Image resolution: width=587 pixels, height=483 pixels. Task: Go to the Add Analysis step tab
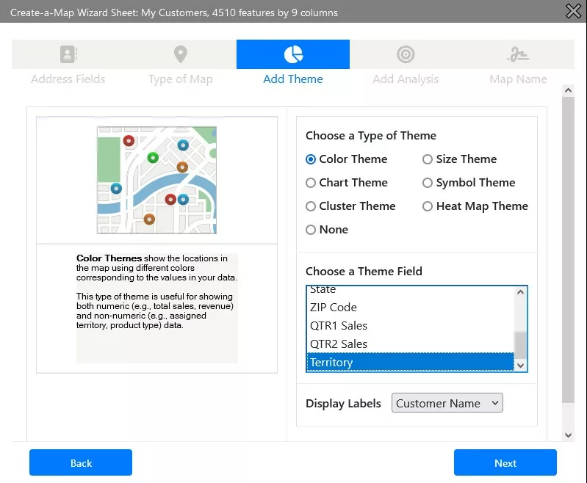[x=406, y=79]
